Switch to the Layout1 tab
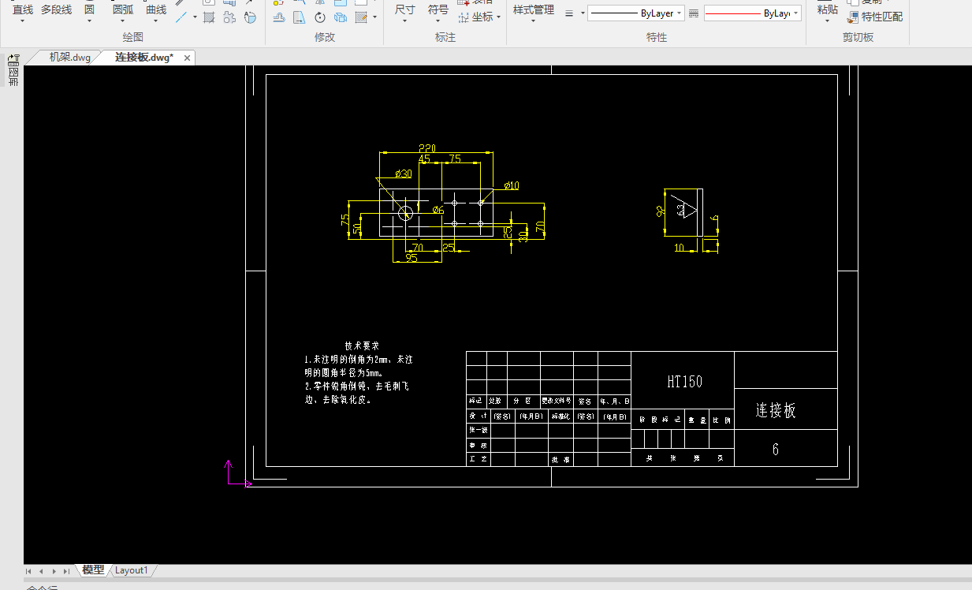This screenshot has height=590, width=972. (131, 569)
